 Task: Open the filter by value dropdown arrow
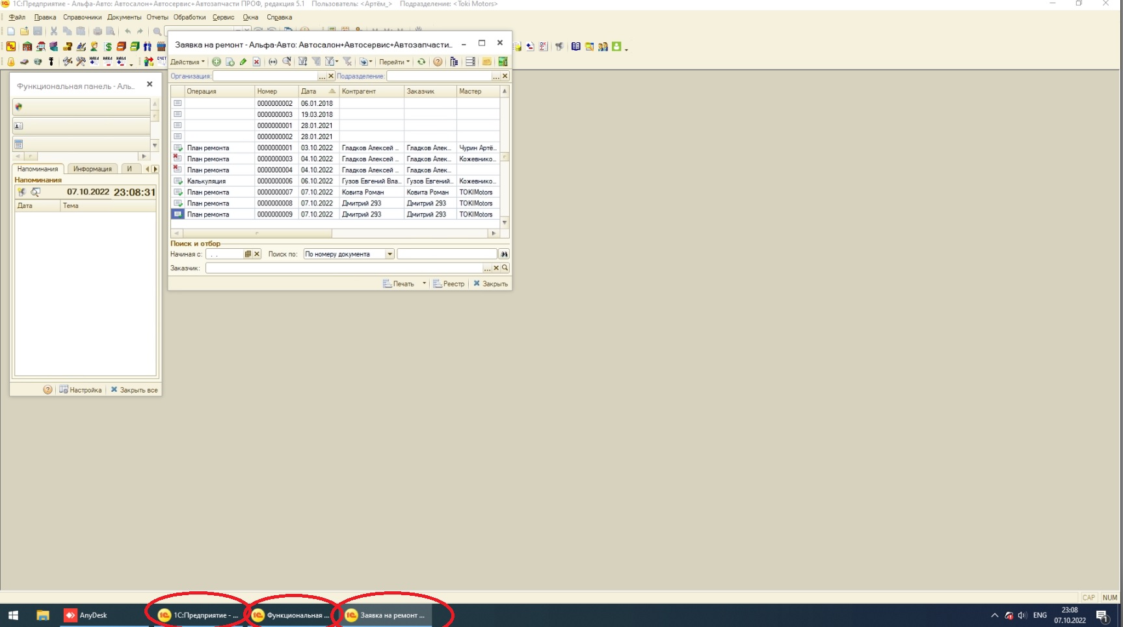[x=337, y=62]
